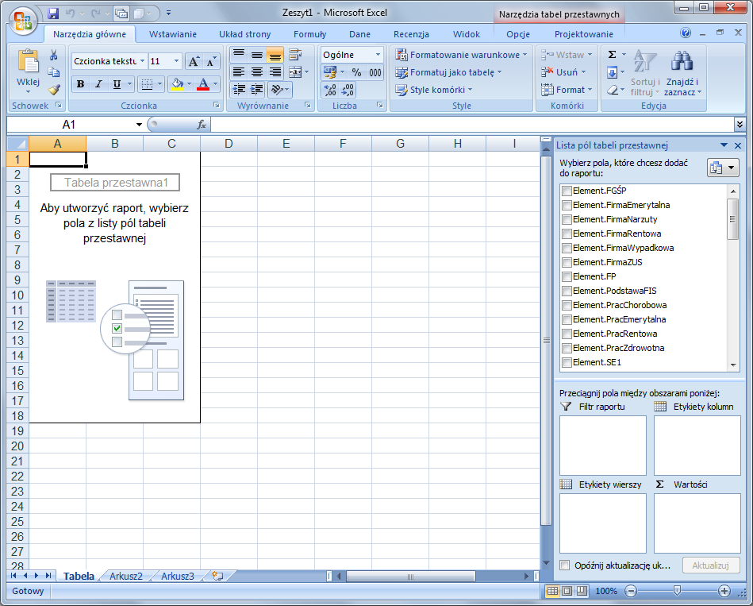
Task: Expand the formula bar
Action: [740, 125]
